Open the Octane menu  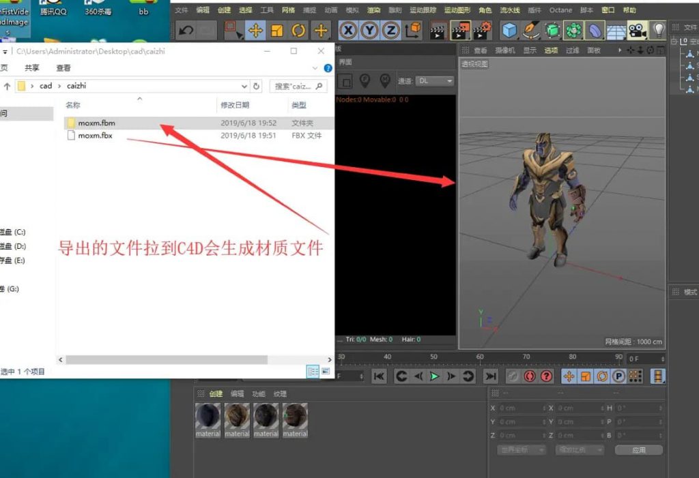[560, 10]
